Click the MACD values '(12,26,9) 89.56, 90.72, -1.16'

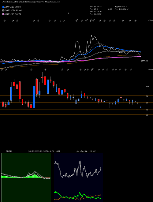tap(41, 151)
